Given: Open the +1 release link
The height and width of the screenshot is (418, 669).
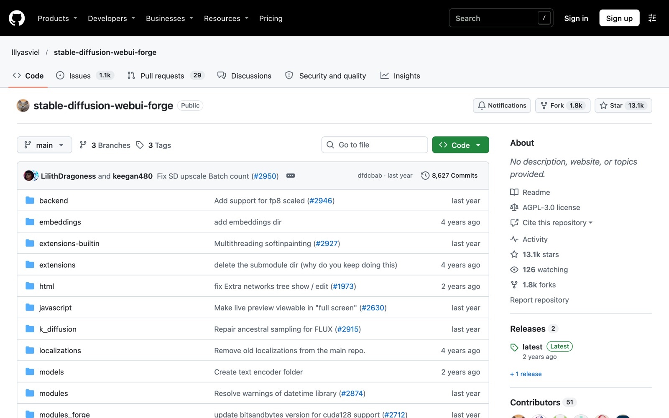Looking at the screenshot, I should click(526, 374).
